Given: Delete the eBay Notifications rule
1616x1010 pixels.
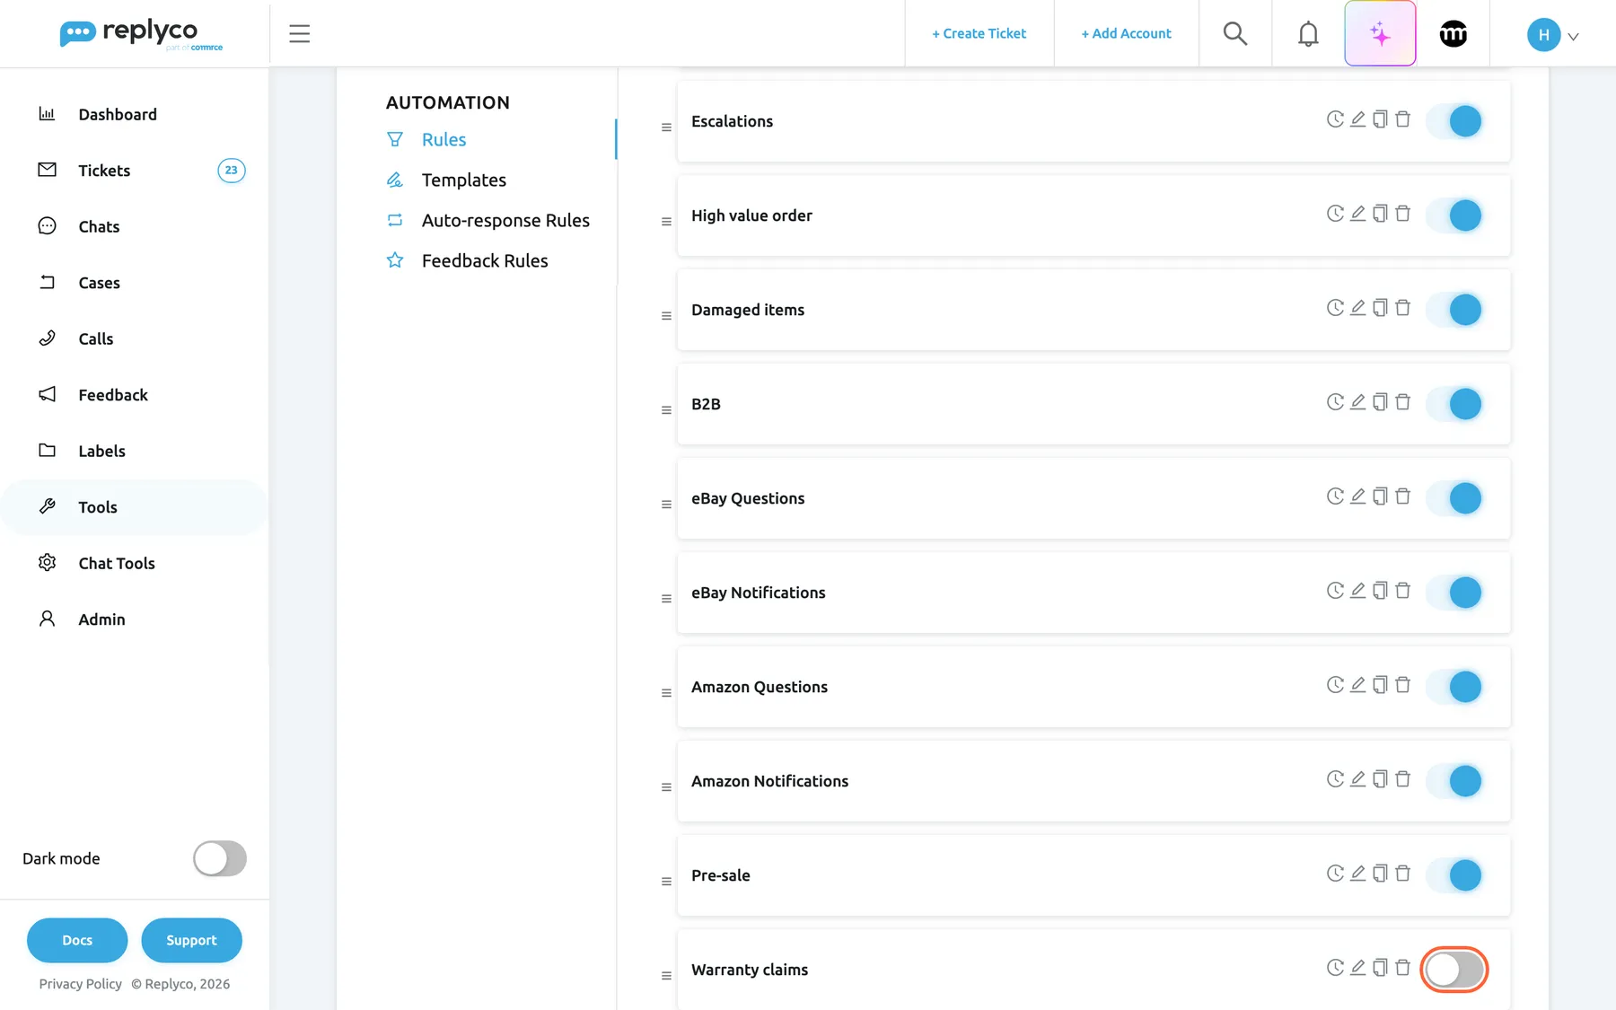Looking at the screenshot, I should tap(1402, 591).
